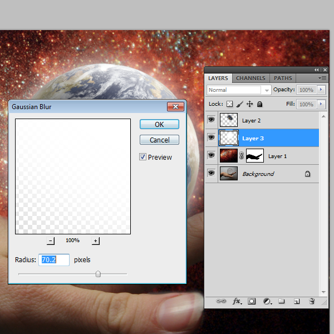Click the Layer 1 mask link icon
Screen dimensions: 334x334
pyautogui.click(x=242, y=155)
